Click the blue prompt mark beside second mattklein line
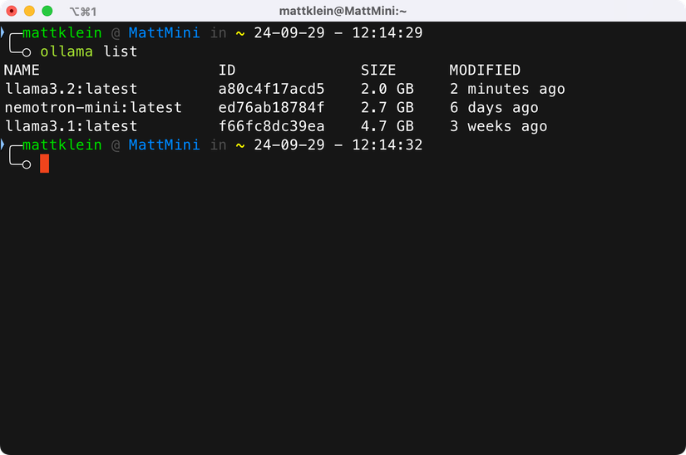Viewport: 686px width, 455px height. [x=2, y=144]
